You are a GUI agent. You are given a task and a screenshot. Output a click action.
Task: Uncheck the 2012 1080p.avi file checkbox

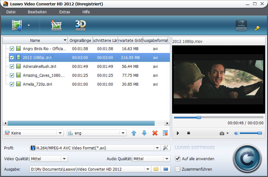coord(12,57)
